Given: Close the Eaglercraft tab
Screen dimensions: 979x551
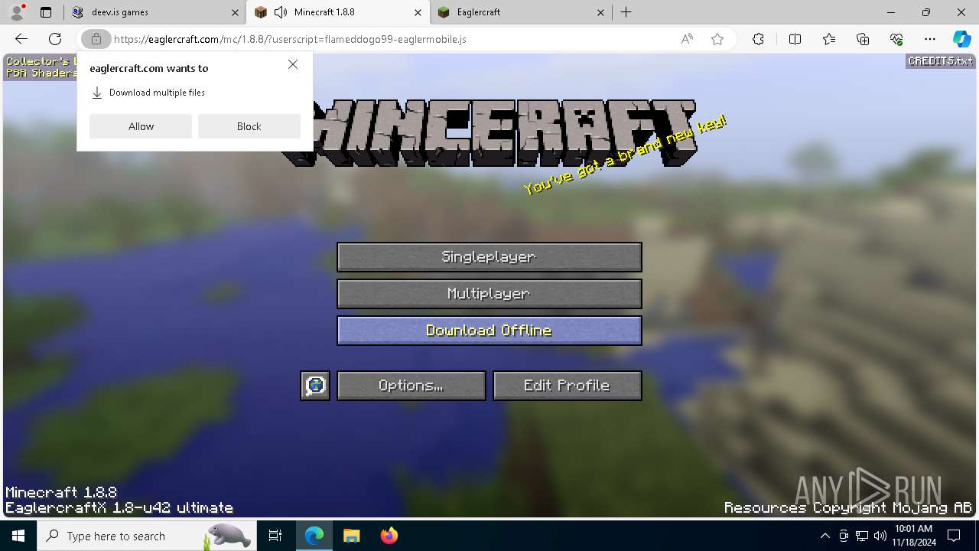Looking at the screenshot, I should [x=600, y=12].
